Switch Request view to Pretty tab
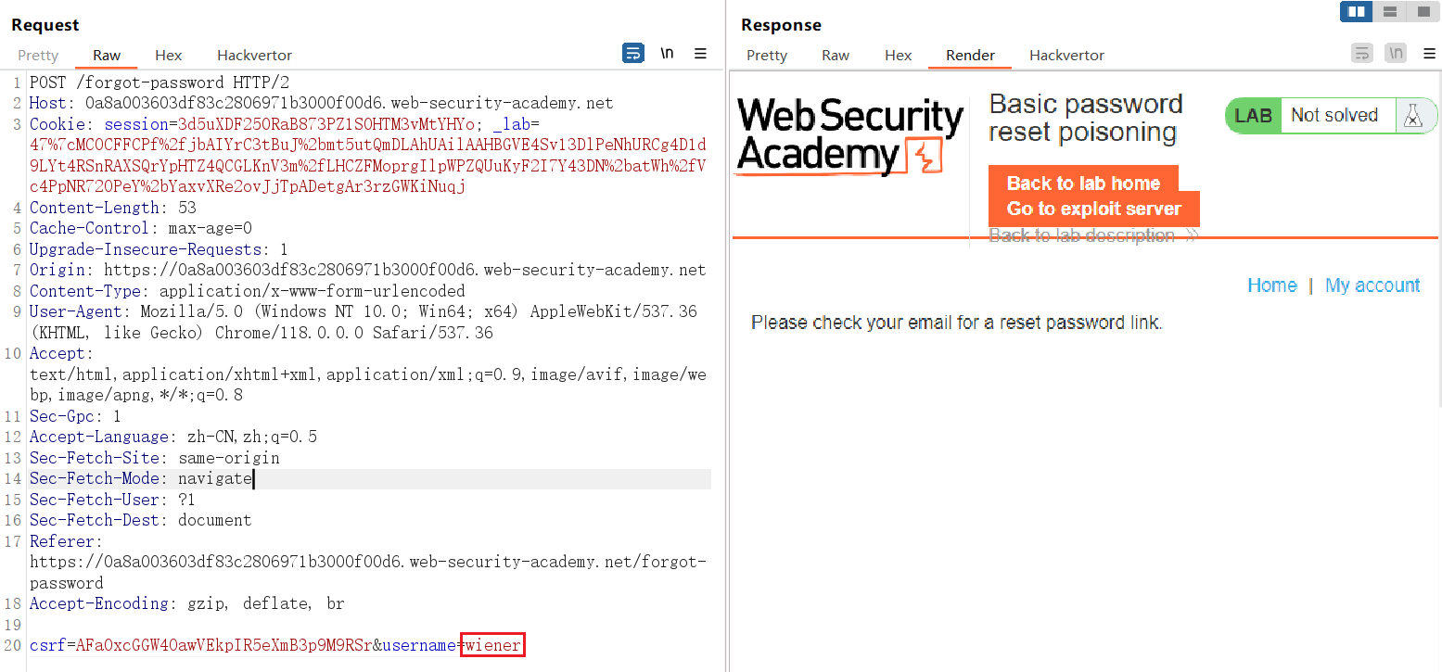The height and width of the screenshot is (672, 1442). click(x=38, y=56)
